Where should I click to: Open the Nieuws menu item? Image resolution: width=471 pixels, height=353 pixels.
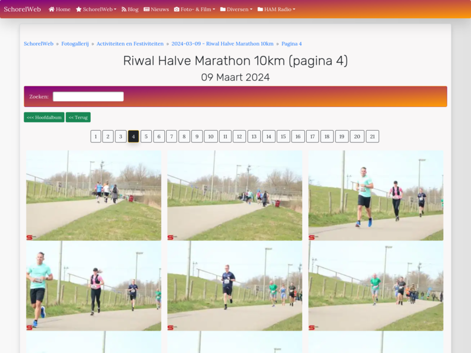(156, 9)
